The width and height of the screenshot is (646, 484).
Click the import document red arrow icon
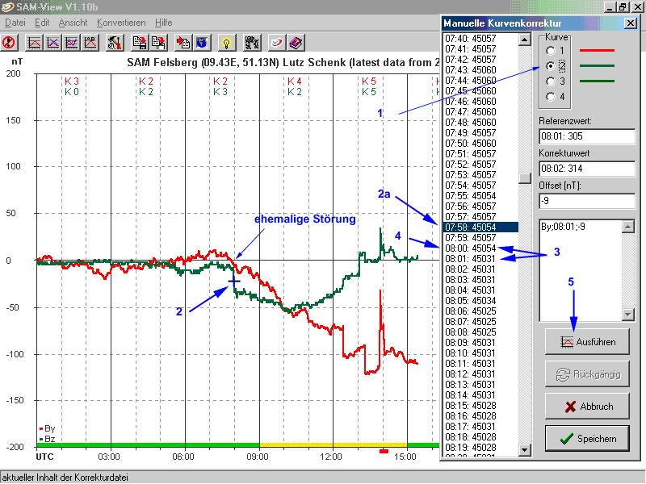click(183, 43)
